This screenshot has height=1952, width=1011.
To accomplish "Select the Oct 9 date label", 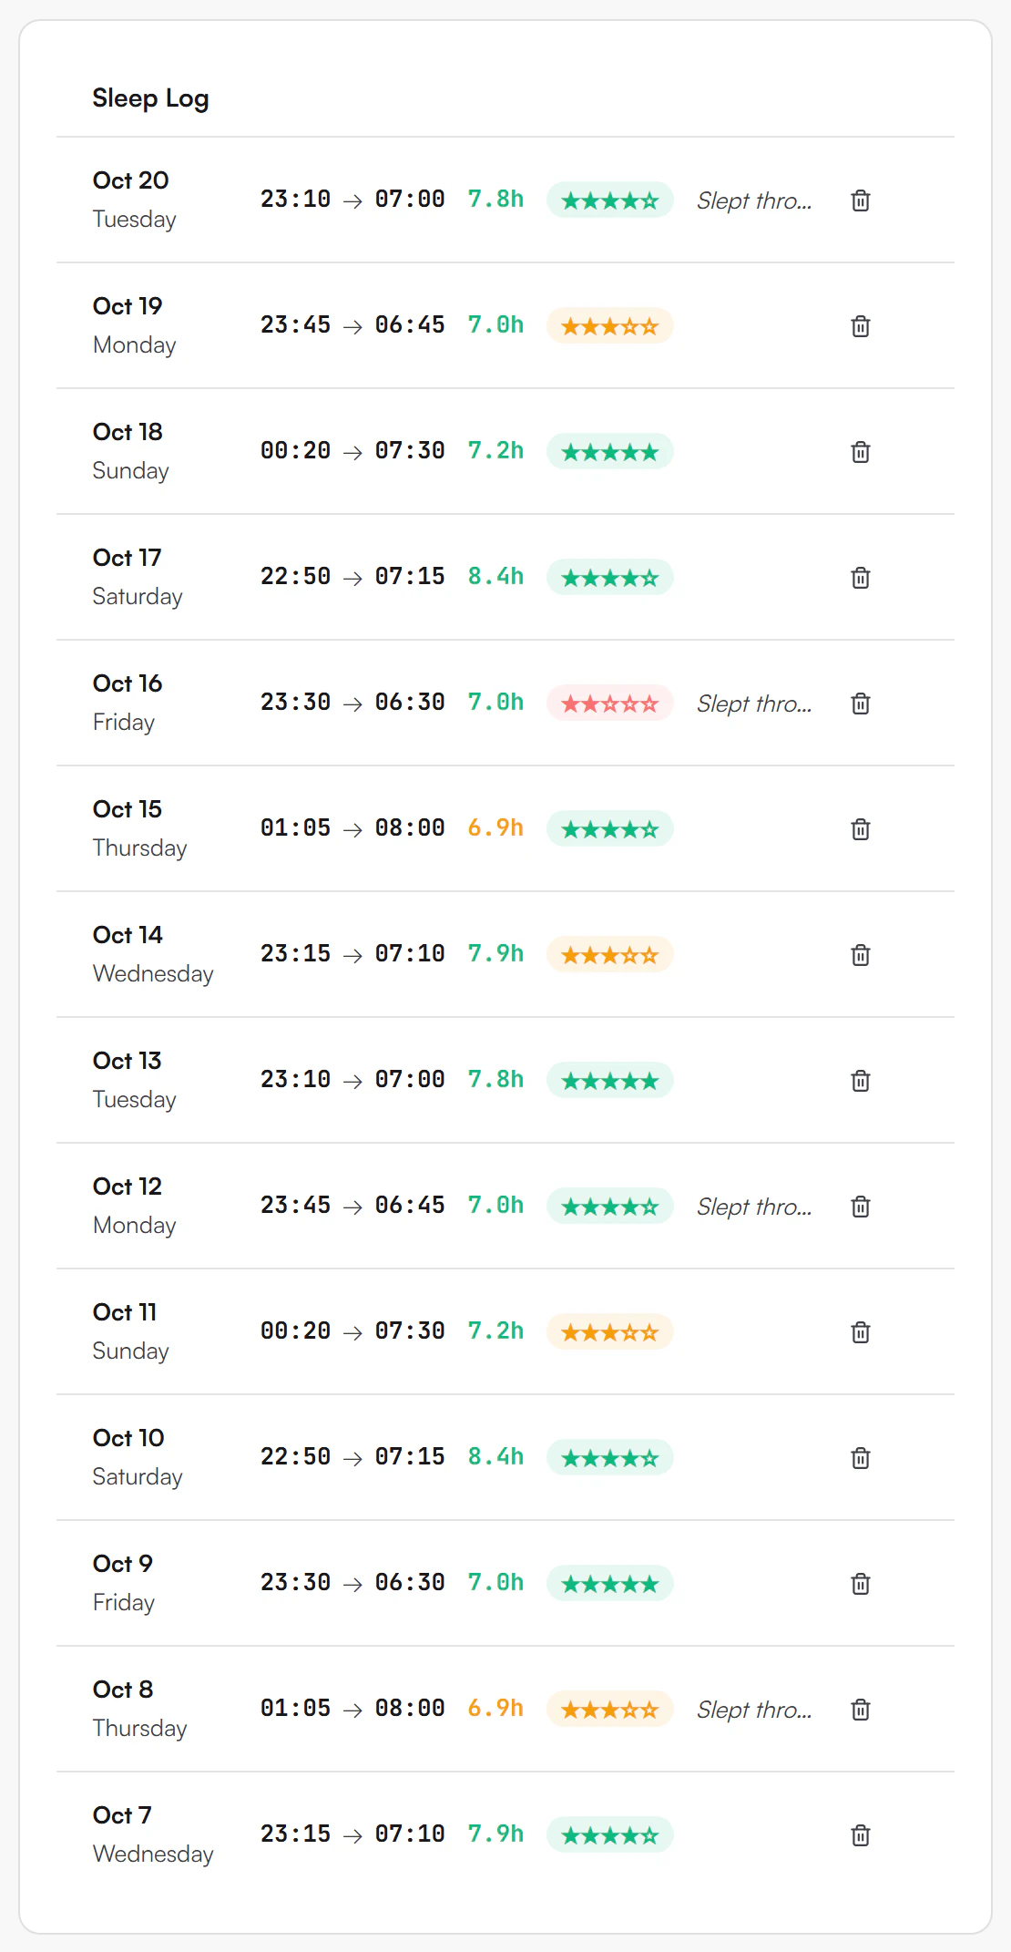I will point(122,1564).
